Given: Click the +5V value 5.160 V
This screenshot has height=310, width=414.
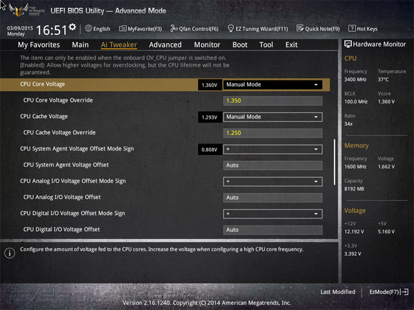Looking at the screenshot, I should (x=386, y=231).
